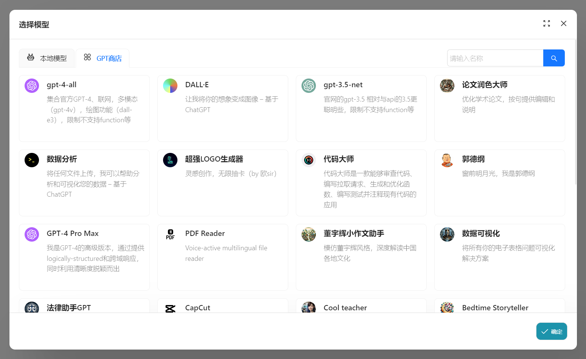Image resolution: width=586 pixels, height=359 pixels.
Task: Click the 数据可视化 avatar image
Action: (x=447, y=234)
